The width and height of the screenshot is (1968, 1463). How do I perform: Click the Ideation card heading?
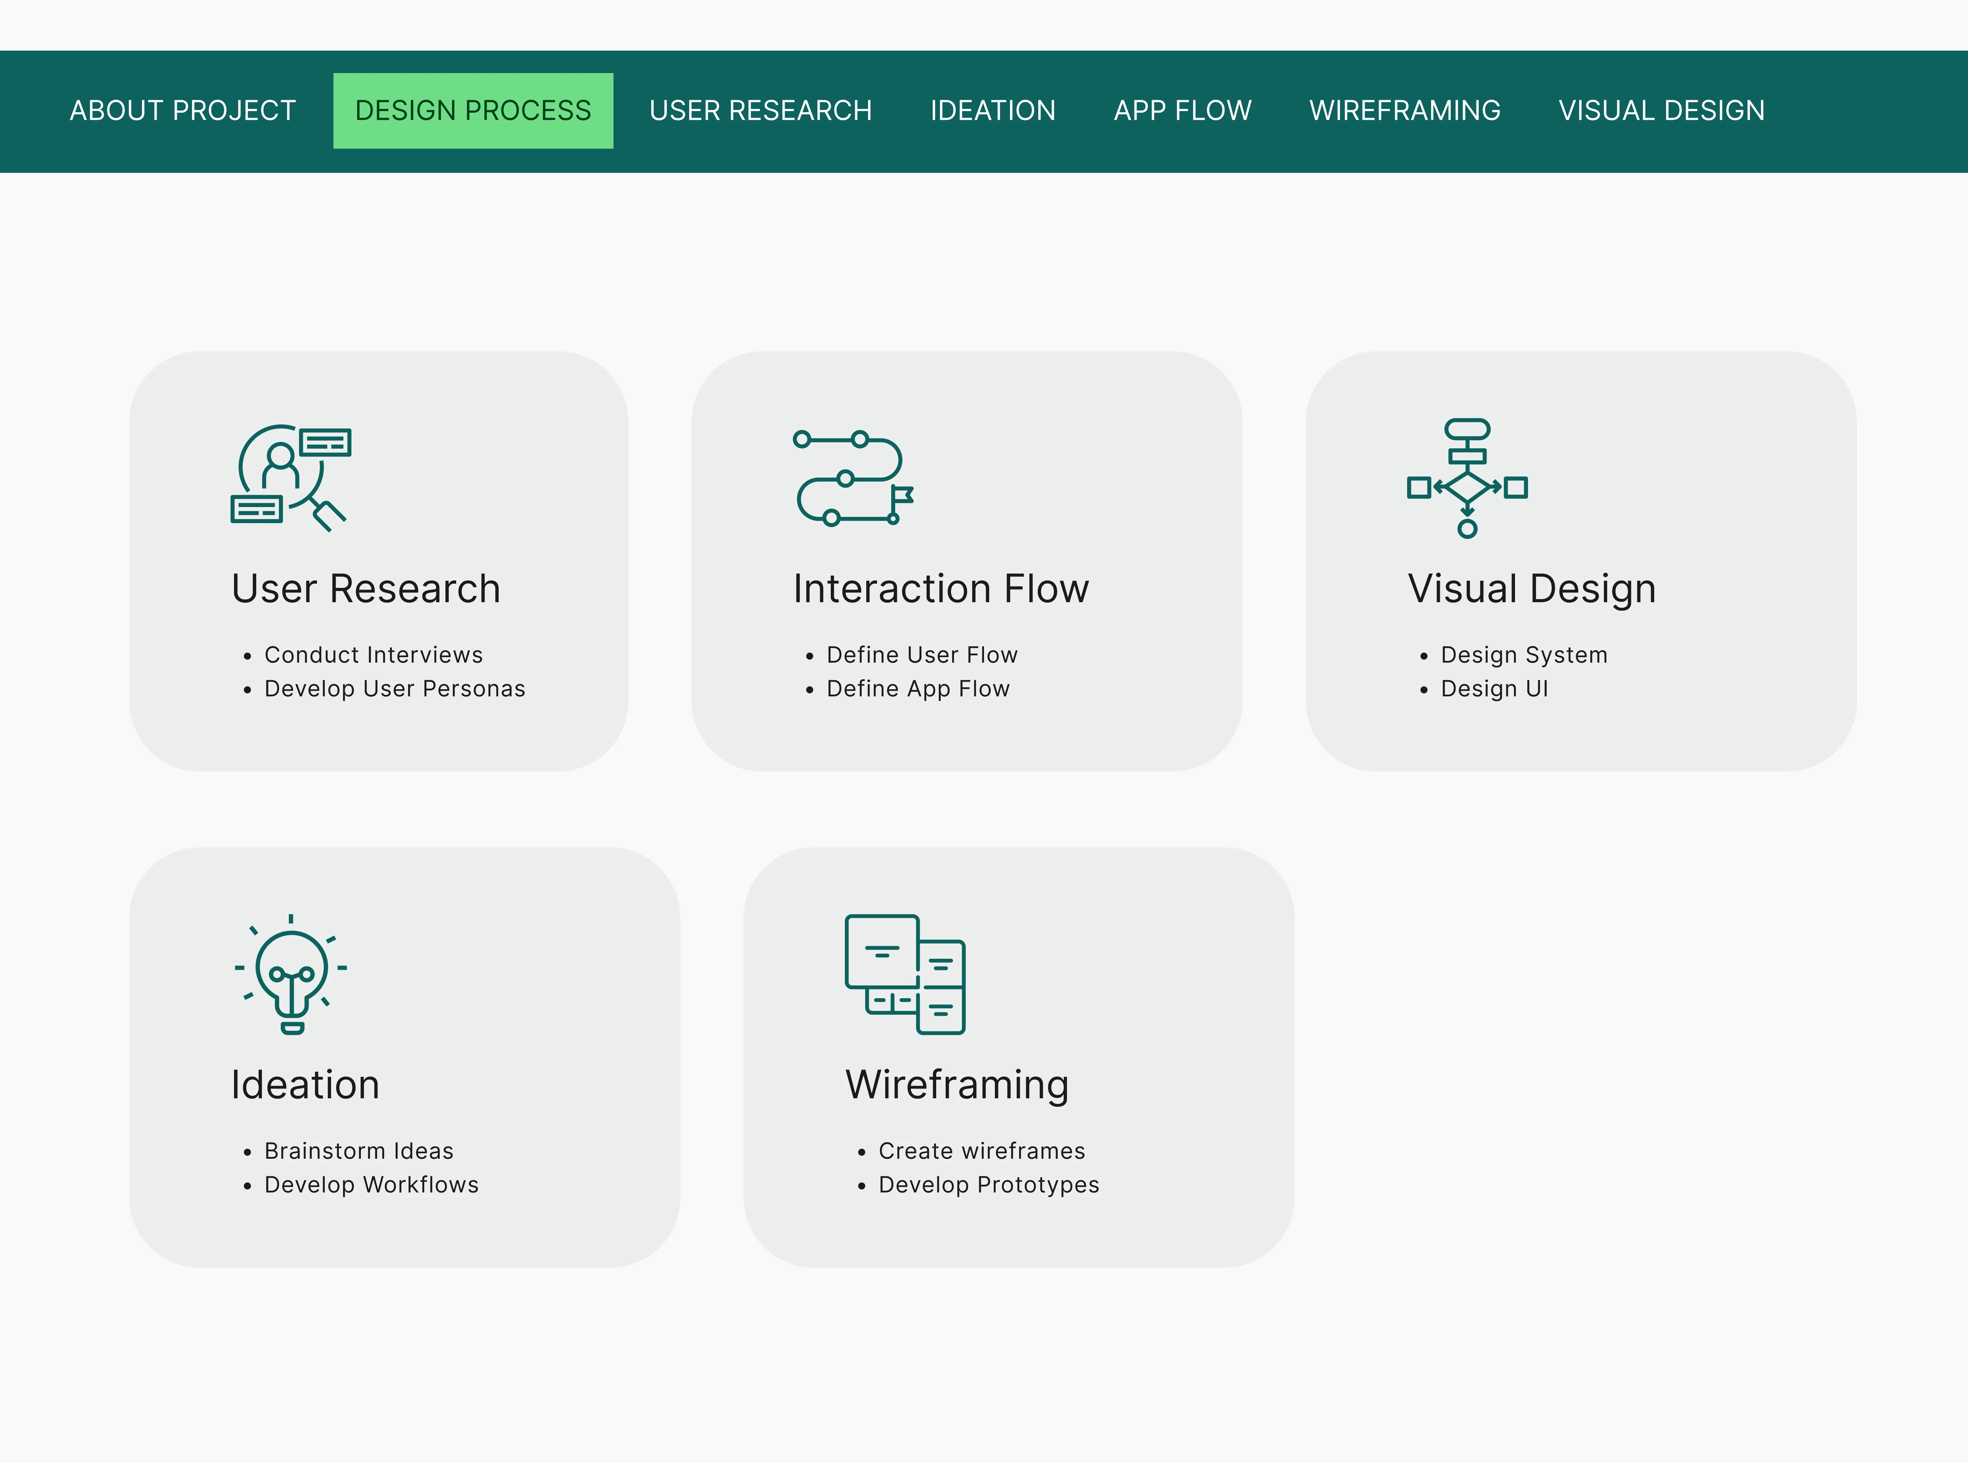tap(305, 1085)
